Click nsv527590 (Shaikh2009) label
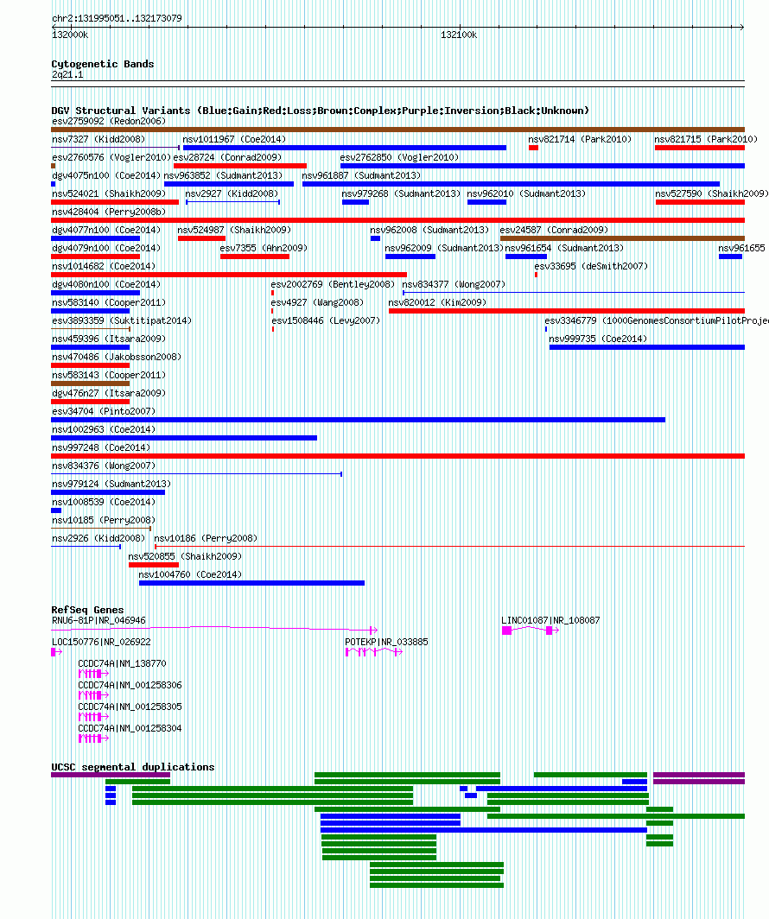The height and width of the screenshot is (919, 769). click(712, 194)
